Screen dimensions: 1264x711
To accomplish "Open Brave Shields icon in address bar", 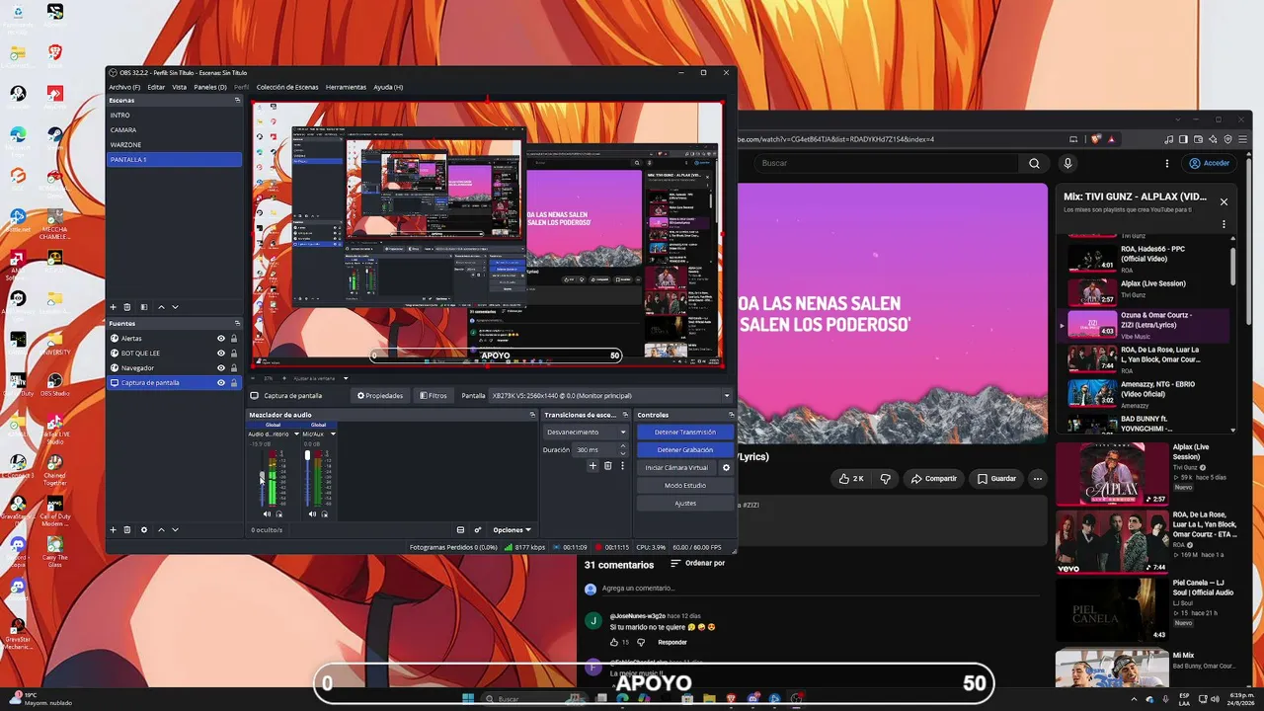I will coord(1095,139).
